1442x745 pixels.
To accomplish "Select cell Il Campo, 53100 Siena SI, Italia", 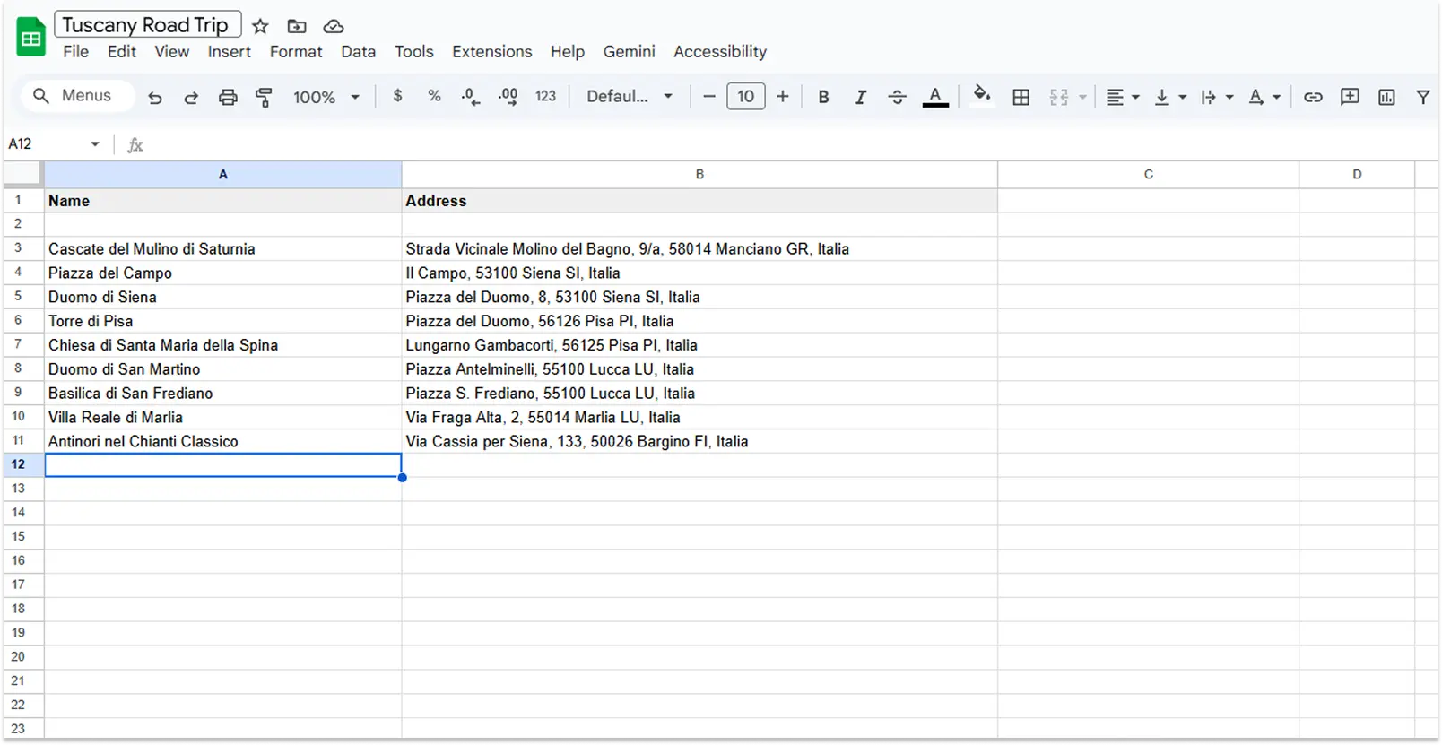I will click(x=699, y=273).
